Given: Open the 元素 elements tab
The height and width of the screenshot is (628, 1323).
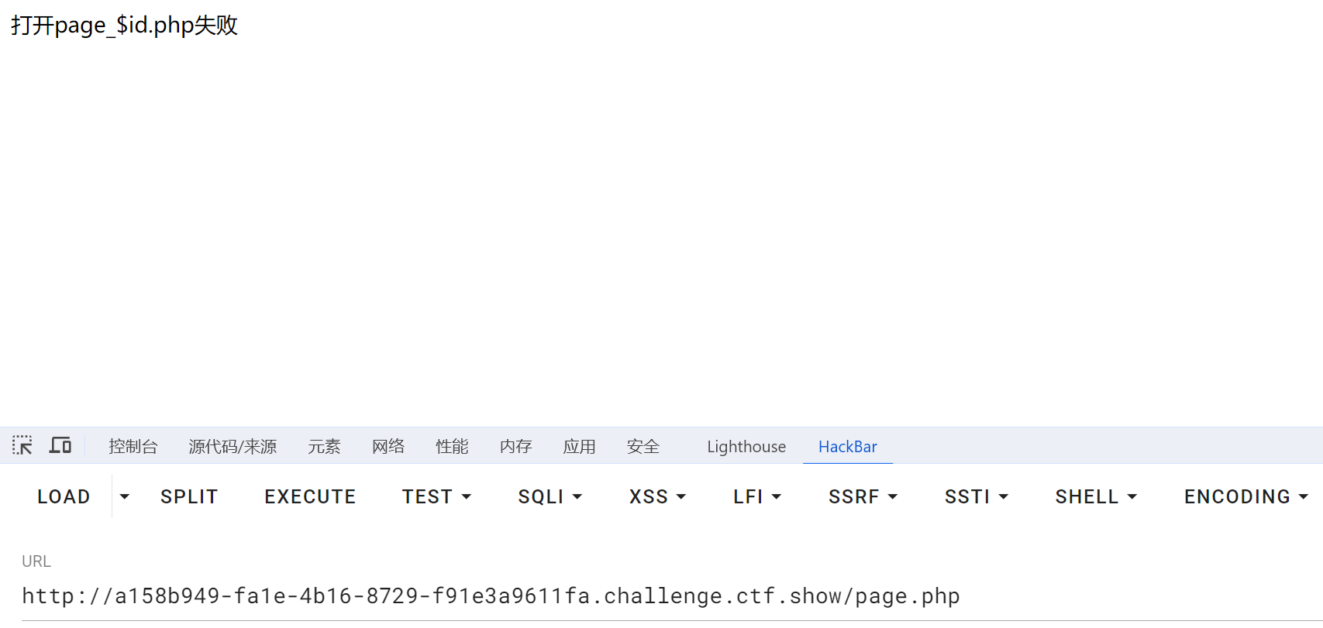Looking at the screenshot, I should tap(324, 447).
